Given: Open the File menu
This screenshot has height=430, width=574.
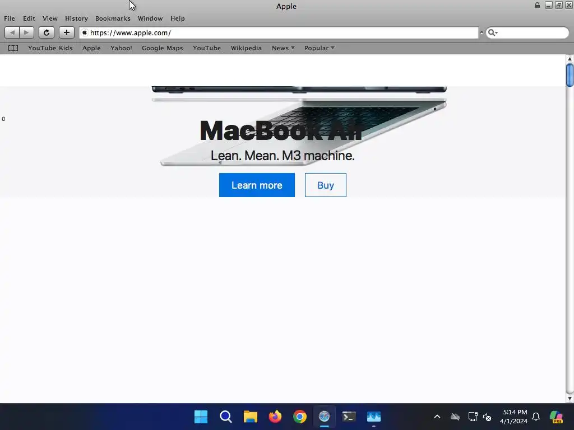Looking at the screenshot, I should point(10,18).
